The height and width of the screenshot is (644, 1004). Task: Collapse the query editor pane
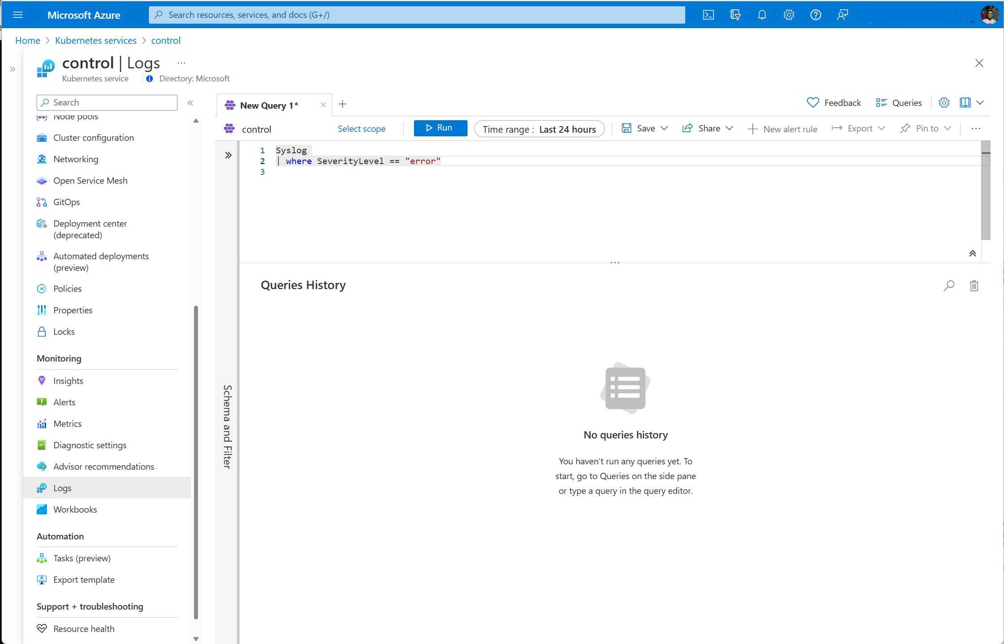tap(972, 253)
